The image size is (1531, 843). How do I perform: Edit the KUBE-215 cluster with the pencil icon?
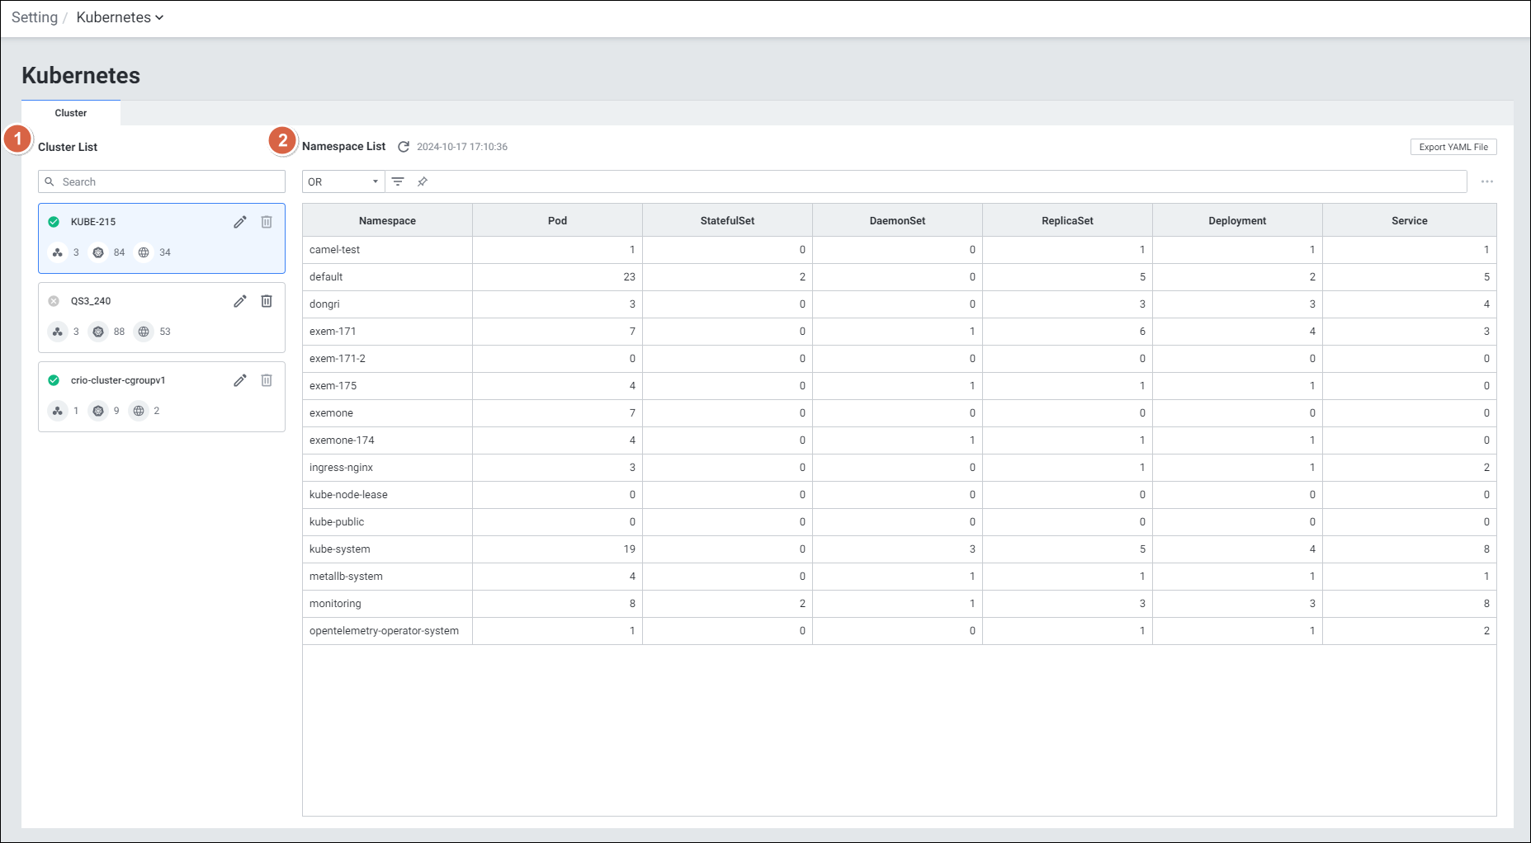point(240,222)
